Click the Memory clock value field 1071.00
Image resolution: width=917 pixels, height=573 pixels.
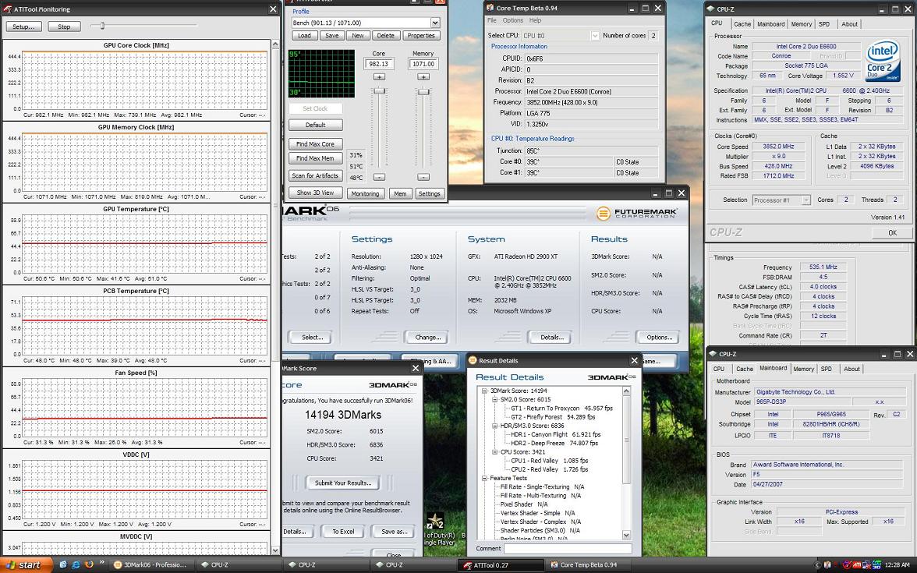[x=423, y=64]
